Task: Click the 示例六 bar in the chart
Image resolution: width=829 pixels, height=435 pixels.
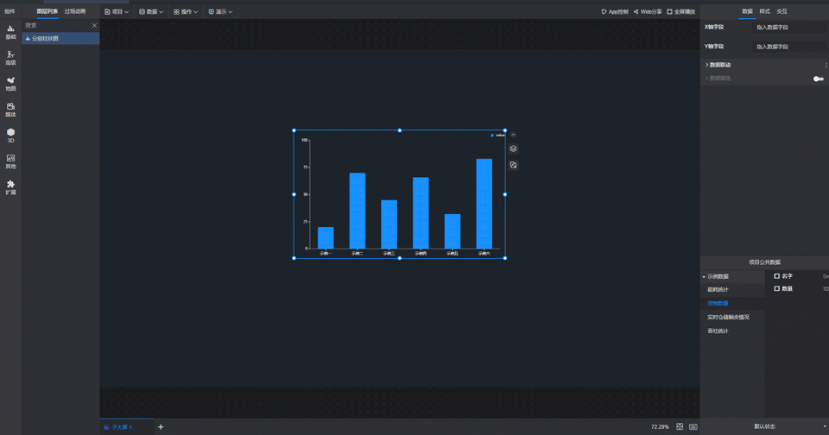Action: (x=484, y=204)
